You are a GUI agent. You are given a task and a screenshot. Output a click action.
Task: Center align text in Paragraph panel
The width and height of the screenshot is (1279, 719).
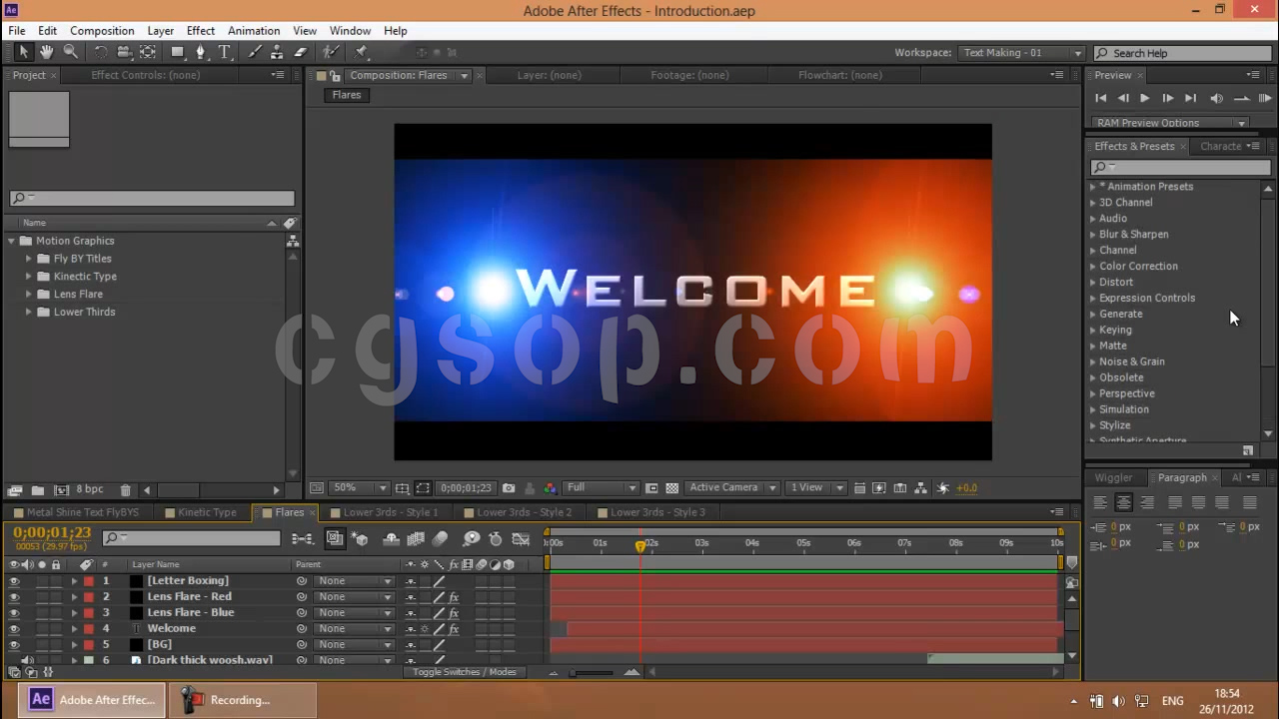tap(1123, 502)
